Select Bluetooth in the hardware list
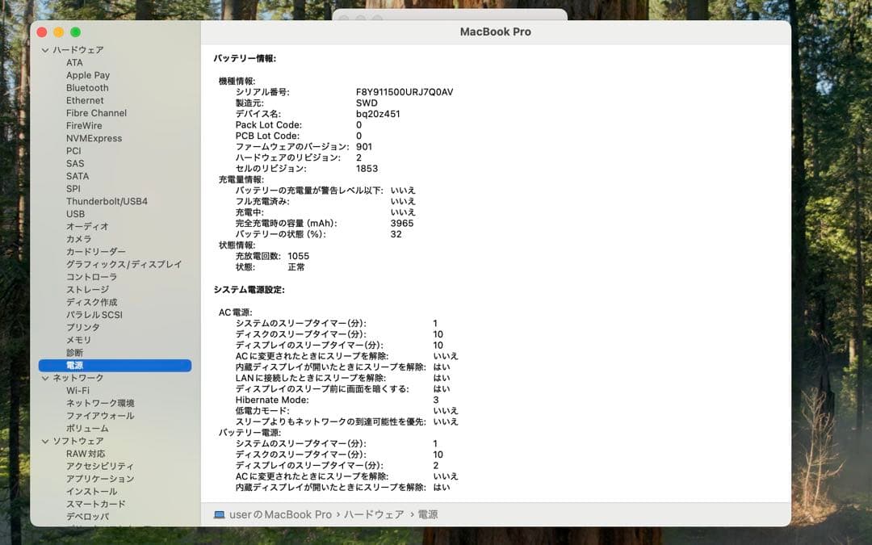 pyautogui.click(x=86, y=87)
